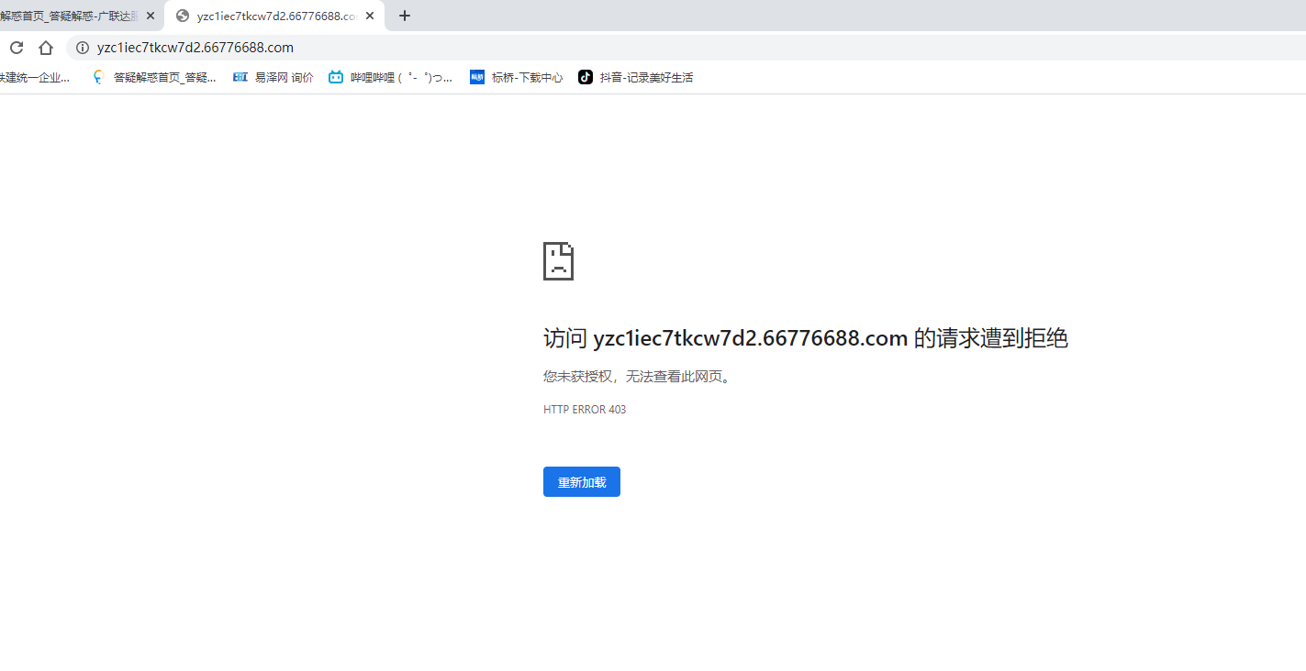The width and height of the screenshot is (1306, 671).
Task: Go to the browser home page icon
Action: click(46, 48)
